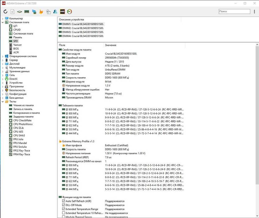Expand the Дисплей tree node
Screen dimensions: 259x218
click(x=2, y=64)
